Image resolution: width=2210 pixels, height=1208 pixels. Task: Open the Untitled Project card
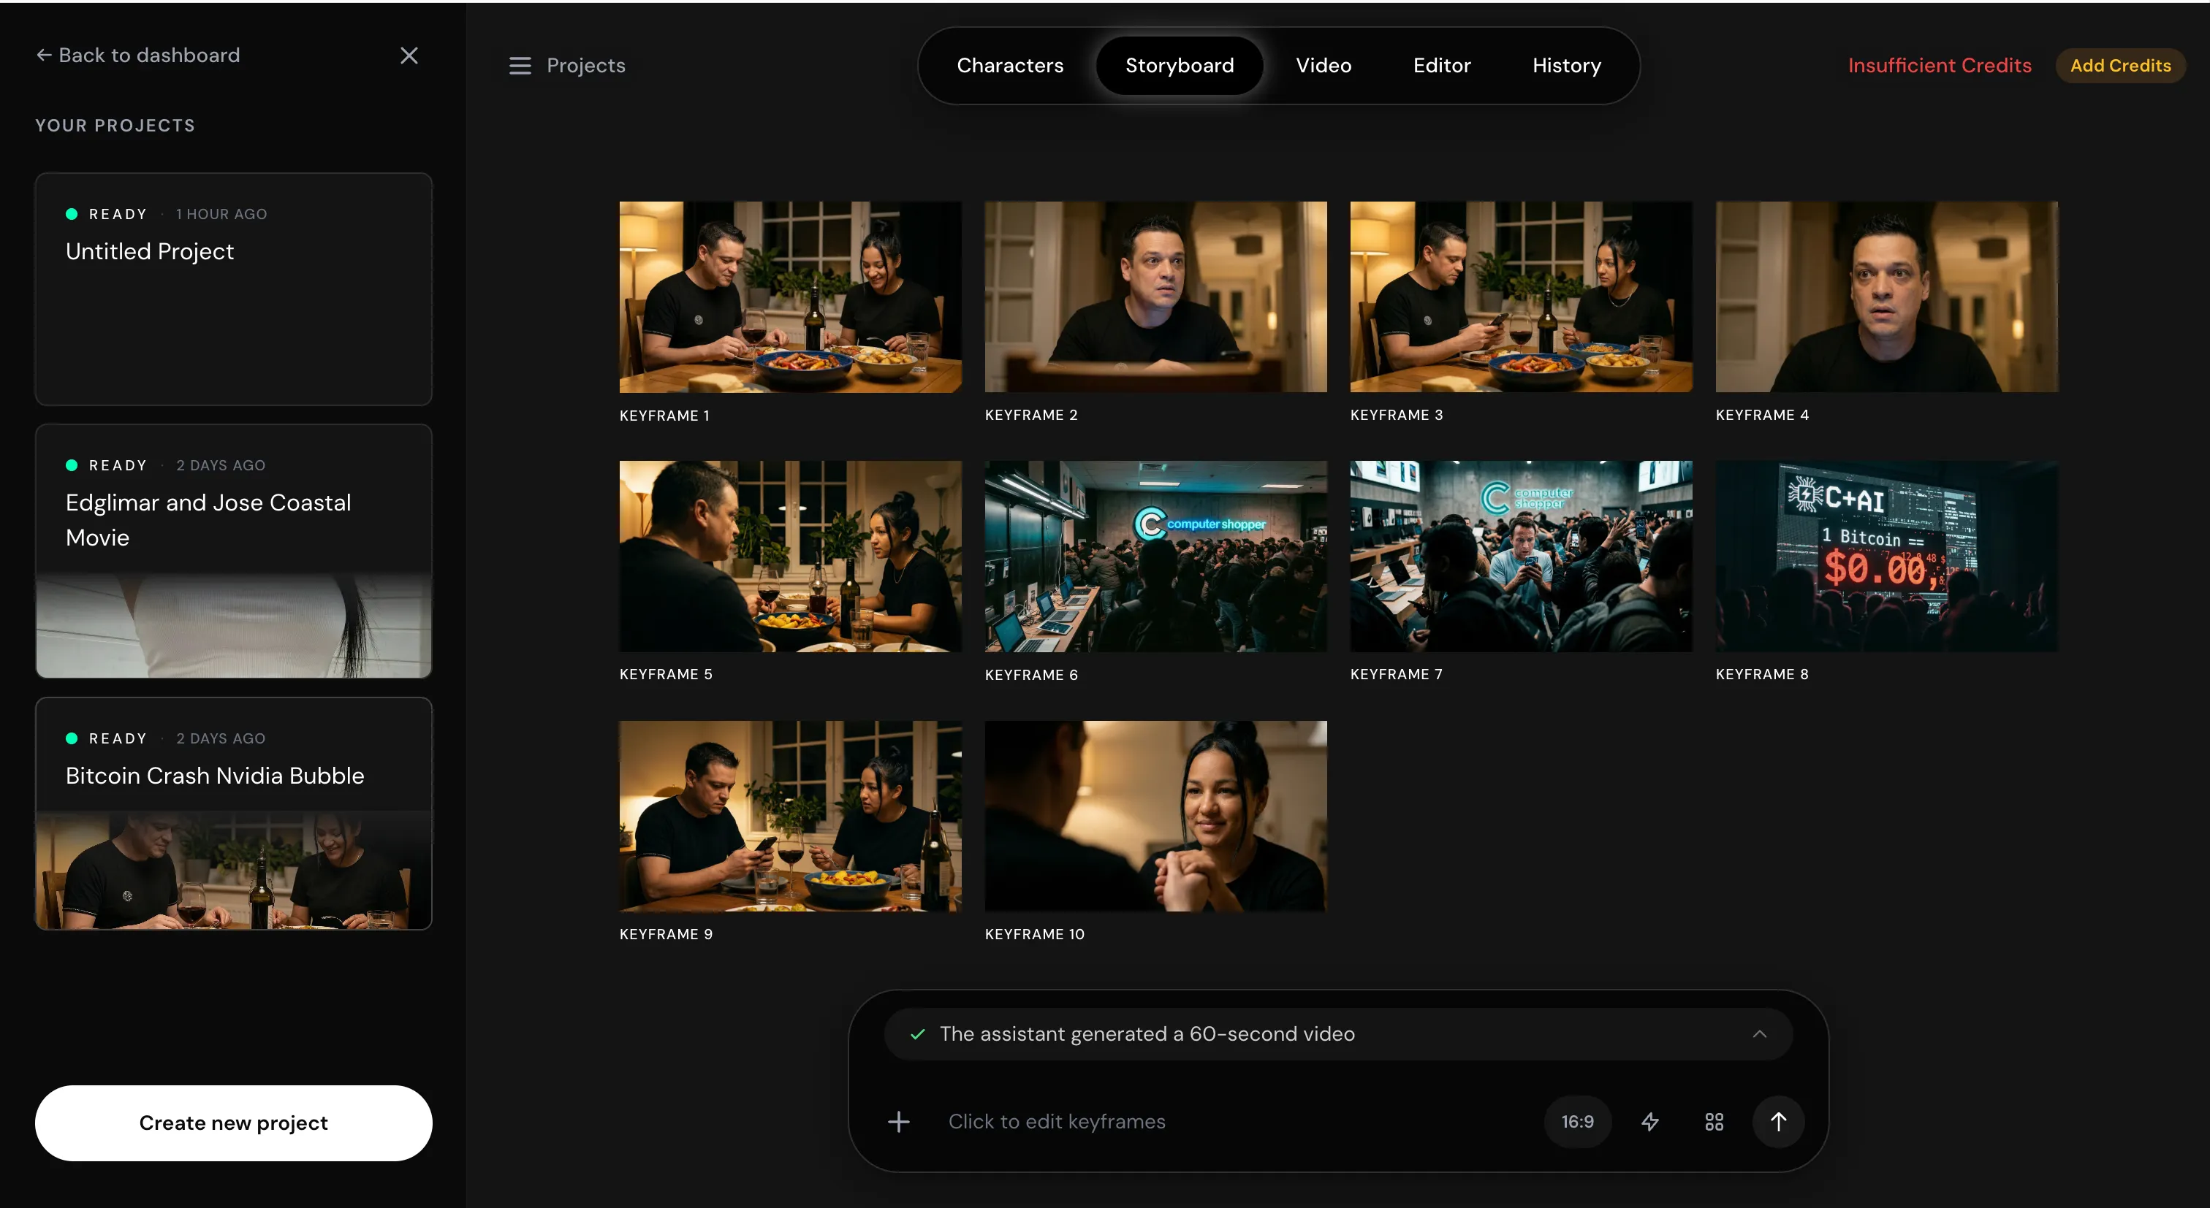pos(233,289)
